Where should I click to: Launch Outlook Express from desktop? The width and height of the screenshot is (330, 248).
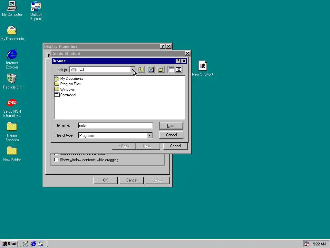(36, 11)
